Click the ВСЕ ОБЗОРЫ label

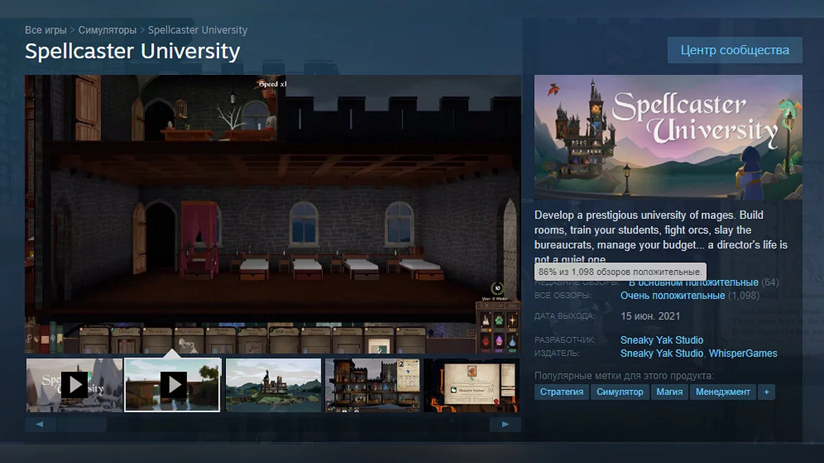[563, 296]
